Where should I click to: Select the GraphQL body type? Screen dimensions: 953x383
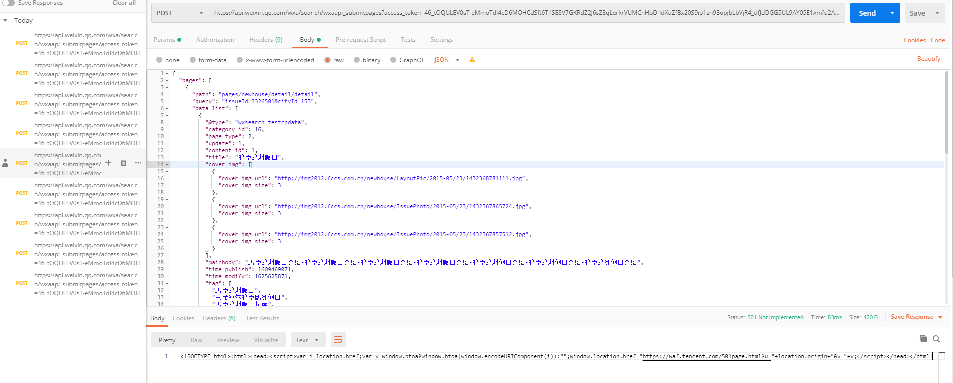(x=393, y=60)
